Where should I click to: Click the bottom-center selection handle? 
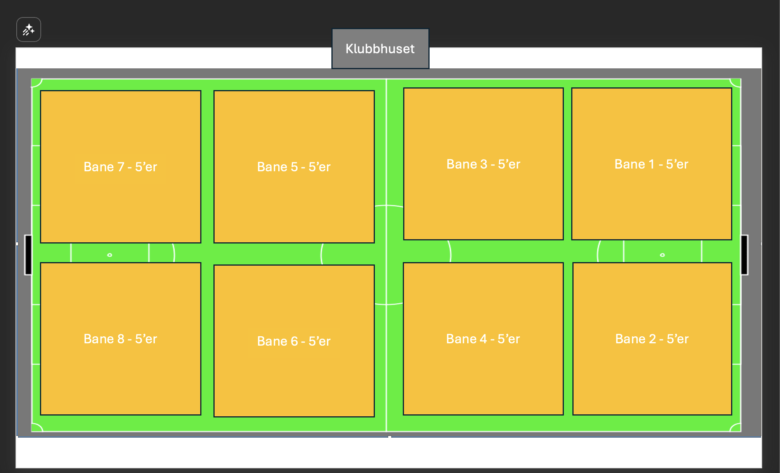point(389,437)
